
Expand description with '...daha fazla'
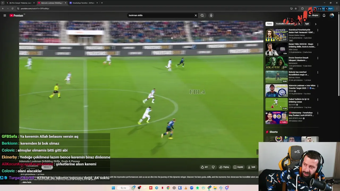[26, 182]
